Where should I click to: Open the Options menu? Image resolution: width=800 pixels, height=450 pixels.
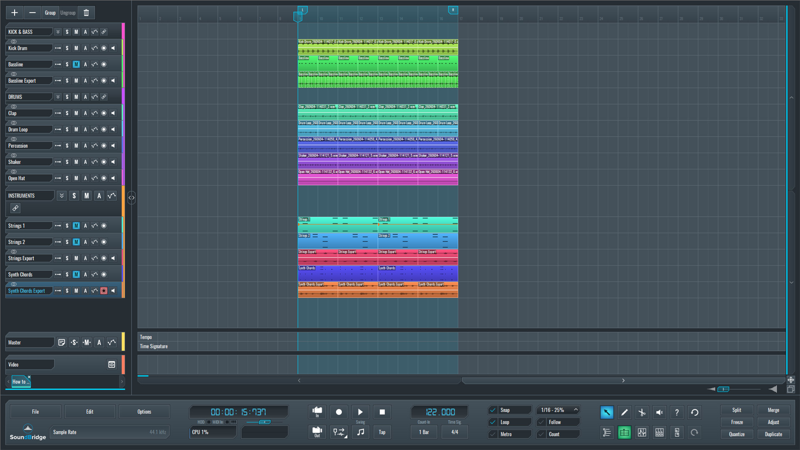[144, 412]
